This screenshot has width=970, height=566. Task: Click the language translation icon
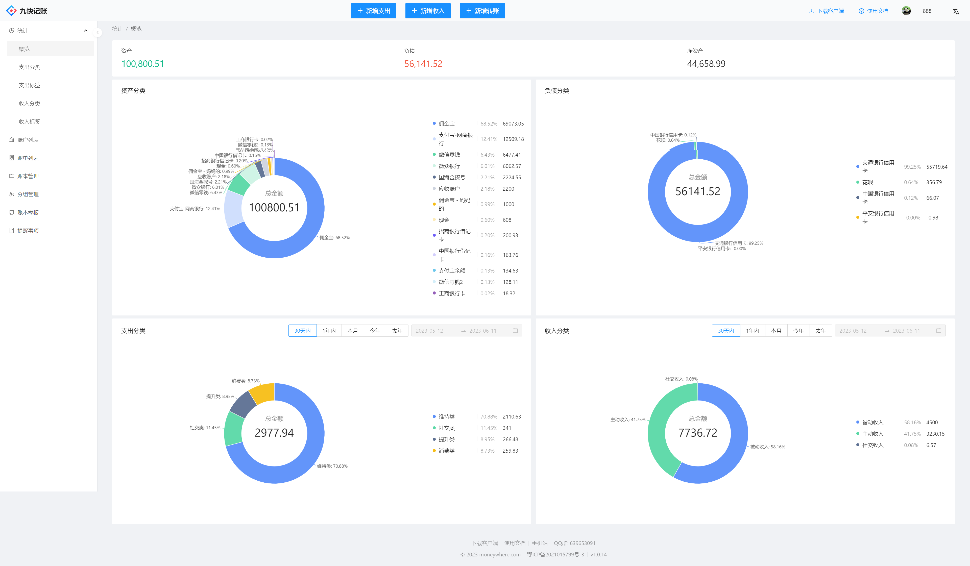[955, 11]
